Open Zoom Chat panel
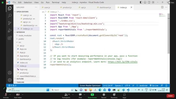 click(x=80, y=96)
